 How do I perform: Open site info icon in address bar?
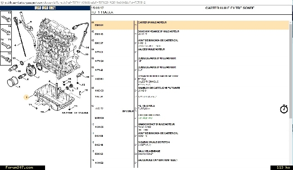coord(2,3)
